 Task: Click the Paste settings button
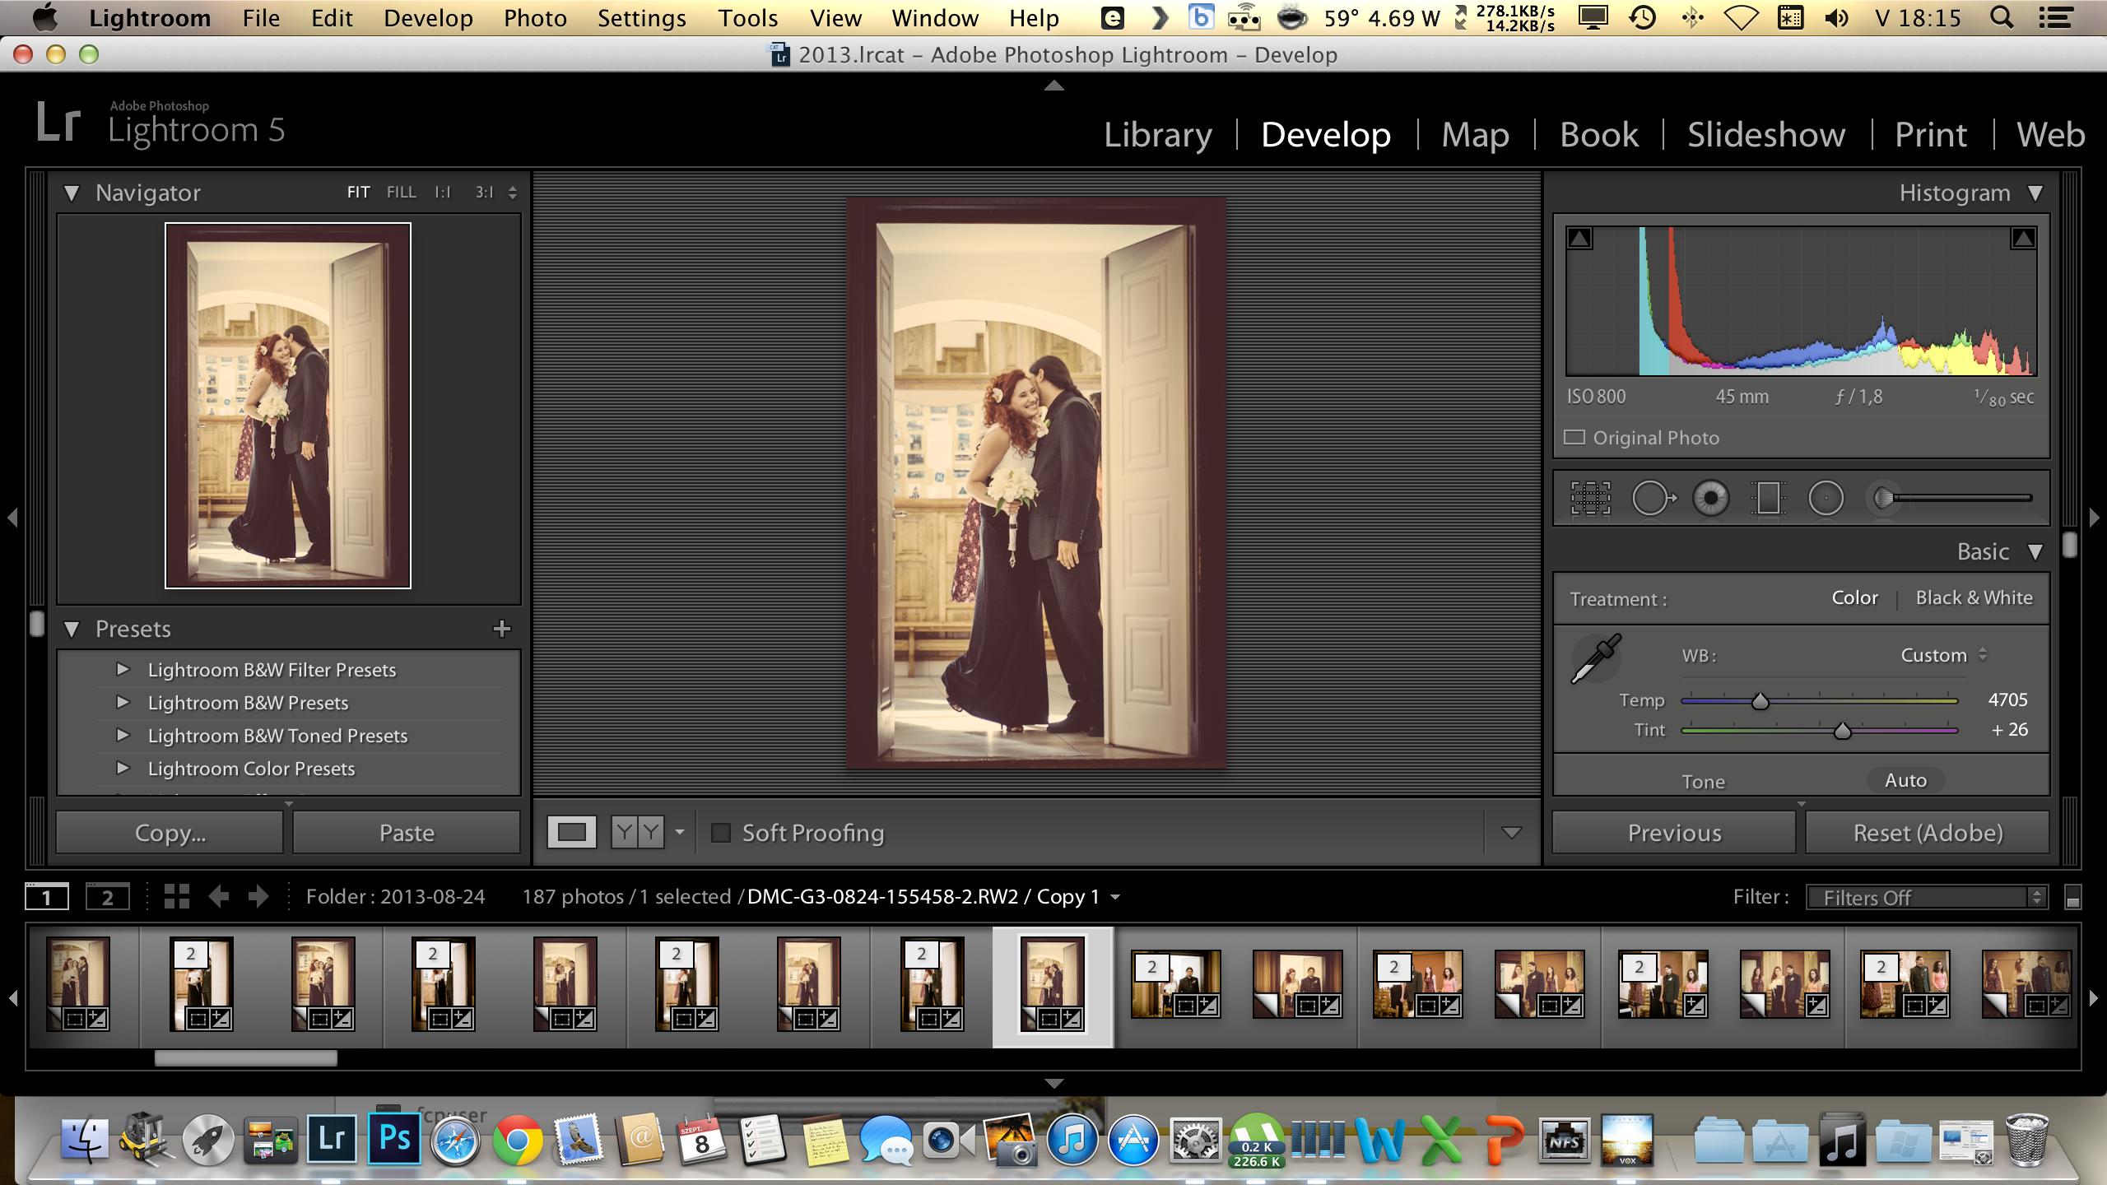[x=407, y=833]
